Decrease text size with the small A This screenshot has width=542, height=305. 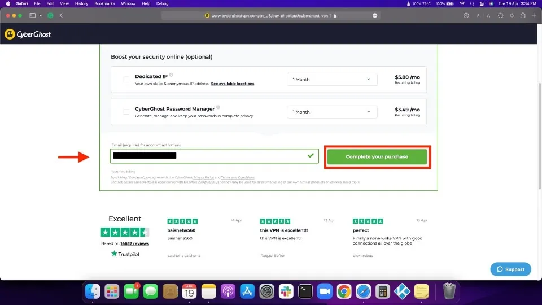click(478, 16)
